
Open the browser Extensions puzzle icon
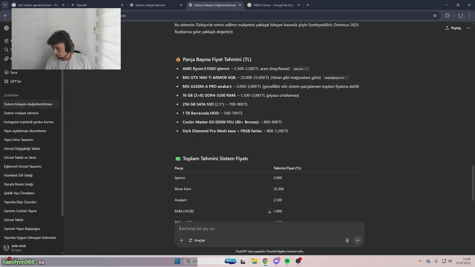(447, 16)
